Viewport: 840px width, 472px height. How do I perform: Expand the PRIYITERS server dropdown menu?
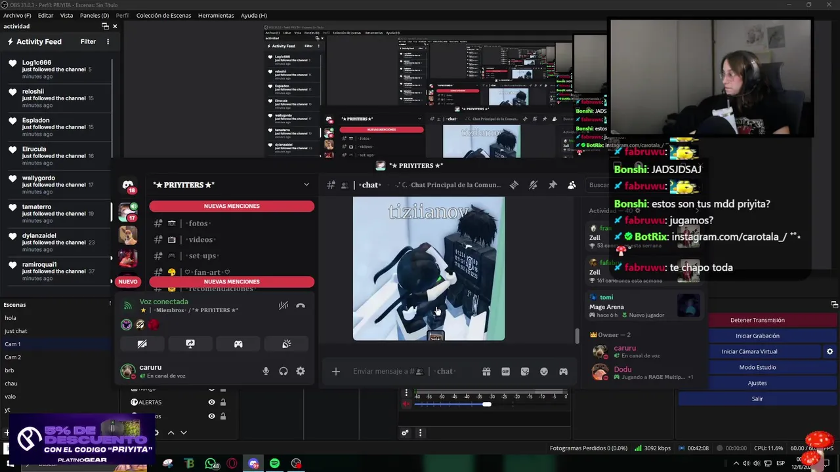[x=306, y=185]
